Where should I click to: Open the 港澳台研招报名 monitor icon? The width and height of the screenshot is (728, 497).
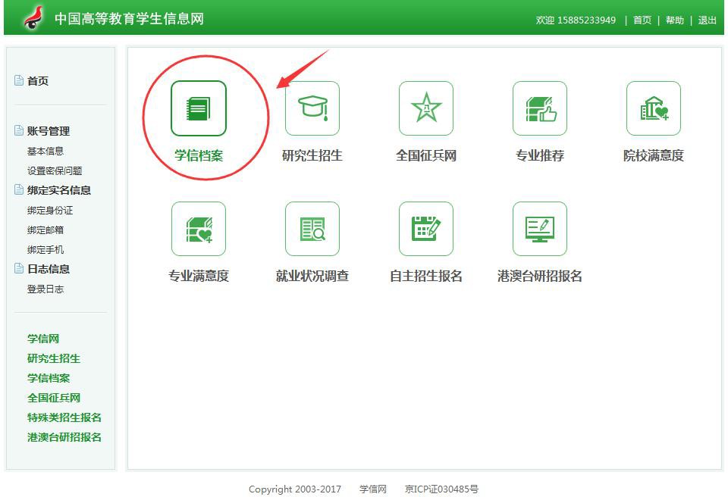539,229
